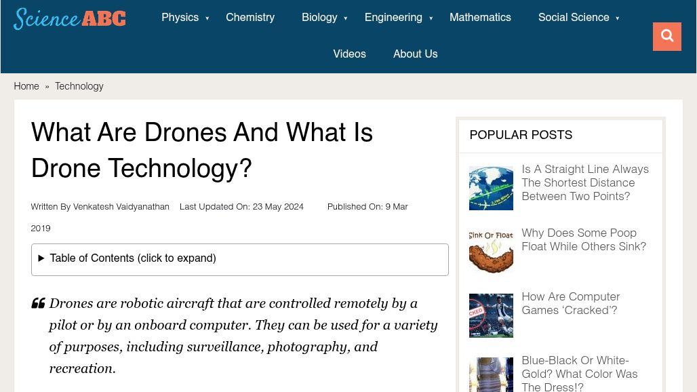Navigate Home via the breadcrumb link

[x=26, y=87]
